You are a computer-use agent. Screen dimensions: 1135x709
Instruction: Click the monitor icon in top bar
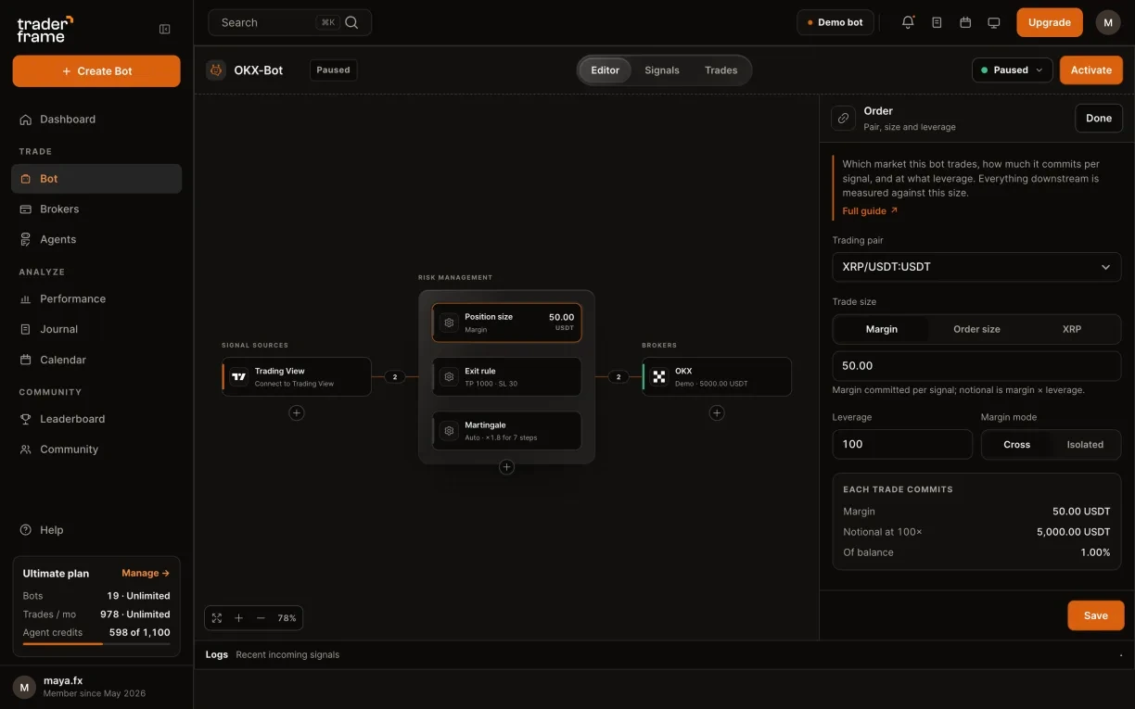(994, 22)
